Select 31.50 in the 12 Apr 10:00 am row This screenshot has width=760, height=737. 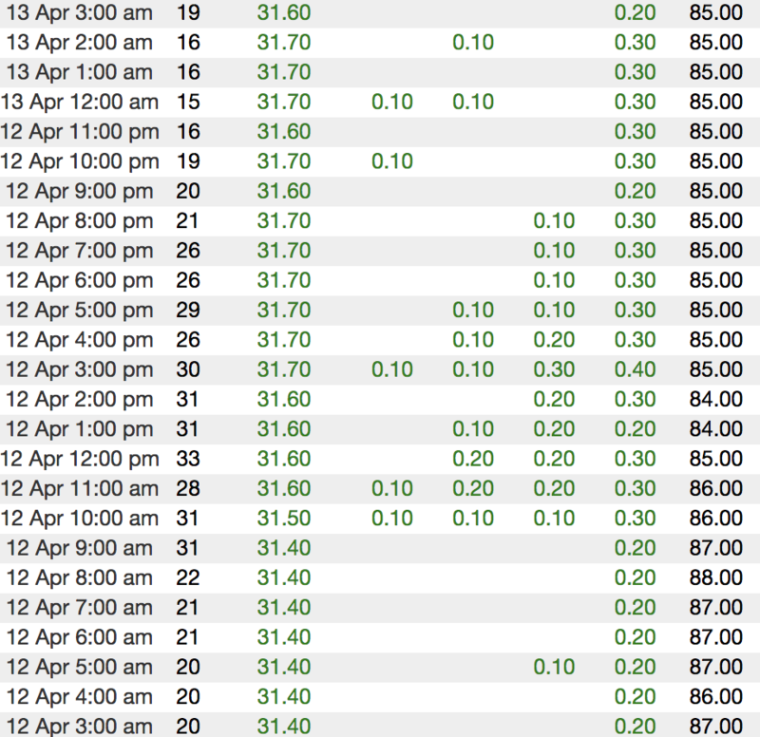(x=284, y=519)
